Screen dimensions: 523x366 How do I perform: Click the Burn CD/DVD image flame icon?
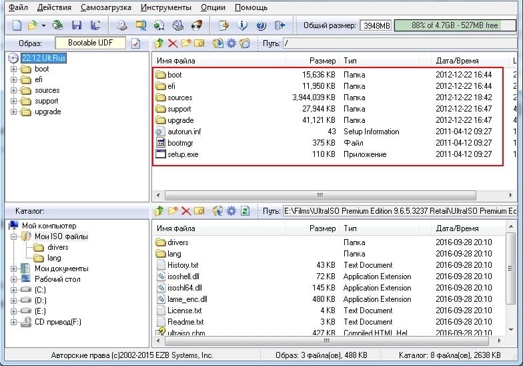(x=197, y=25)
